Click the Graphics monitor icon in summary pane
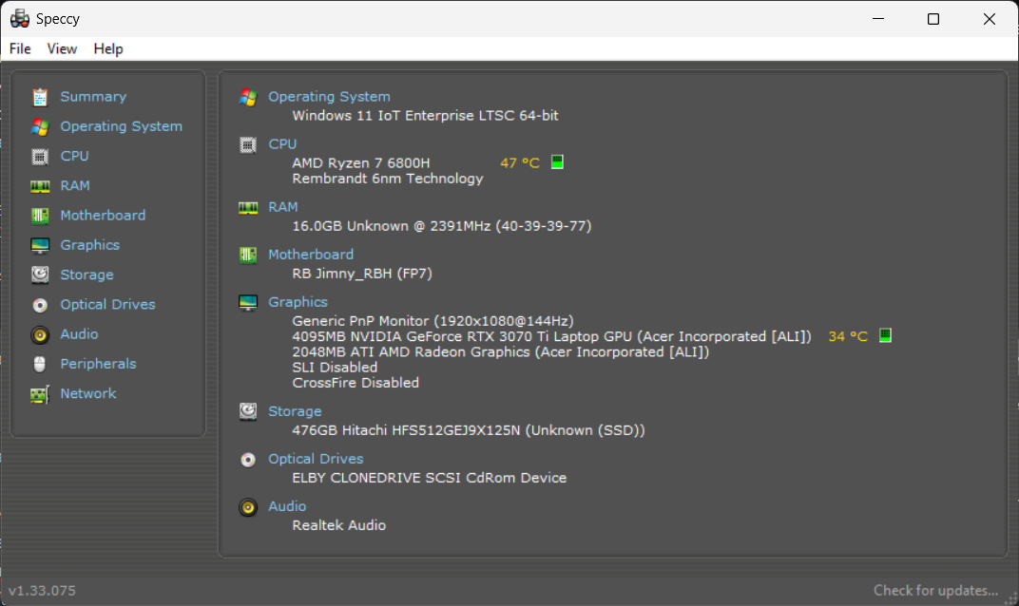Image resolution: width=1019 pixels, height=606 pixels. click(248, 303)
